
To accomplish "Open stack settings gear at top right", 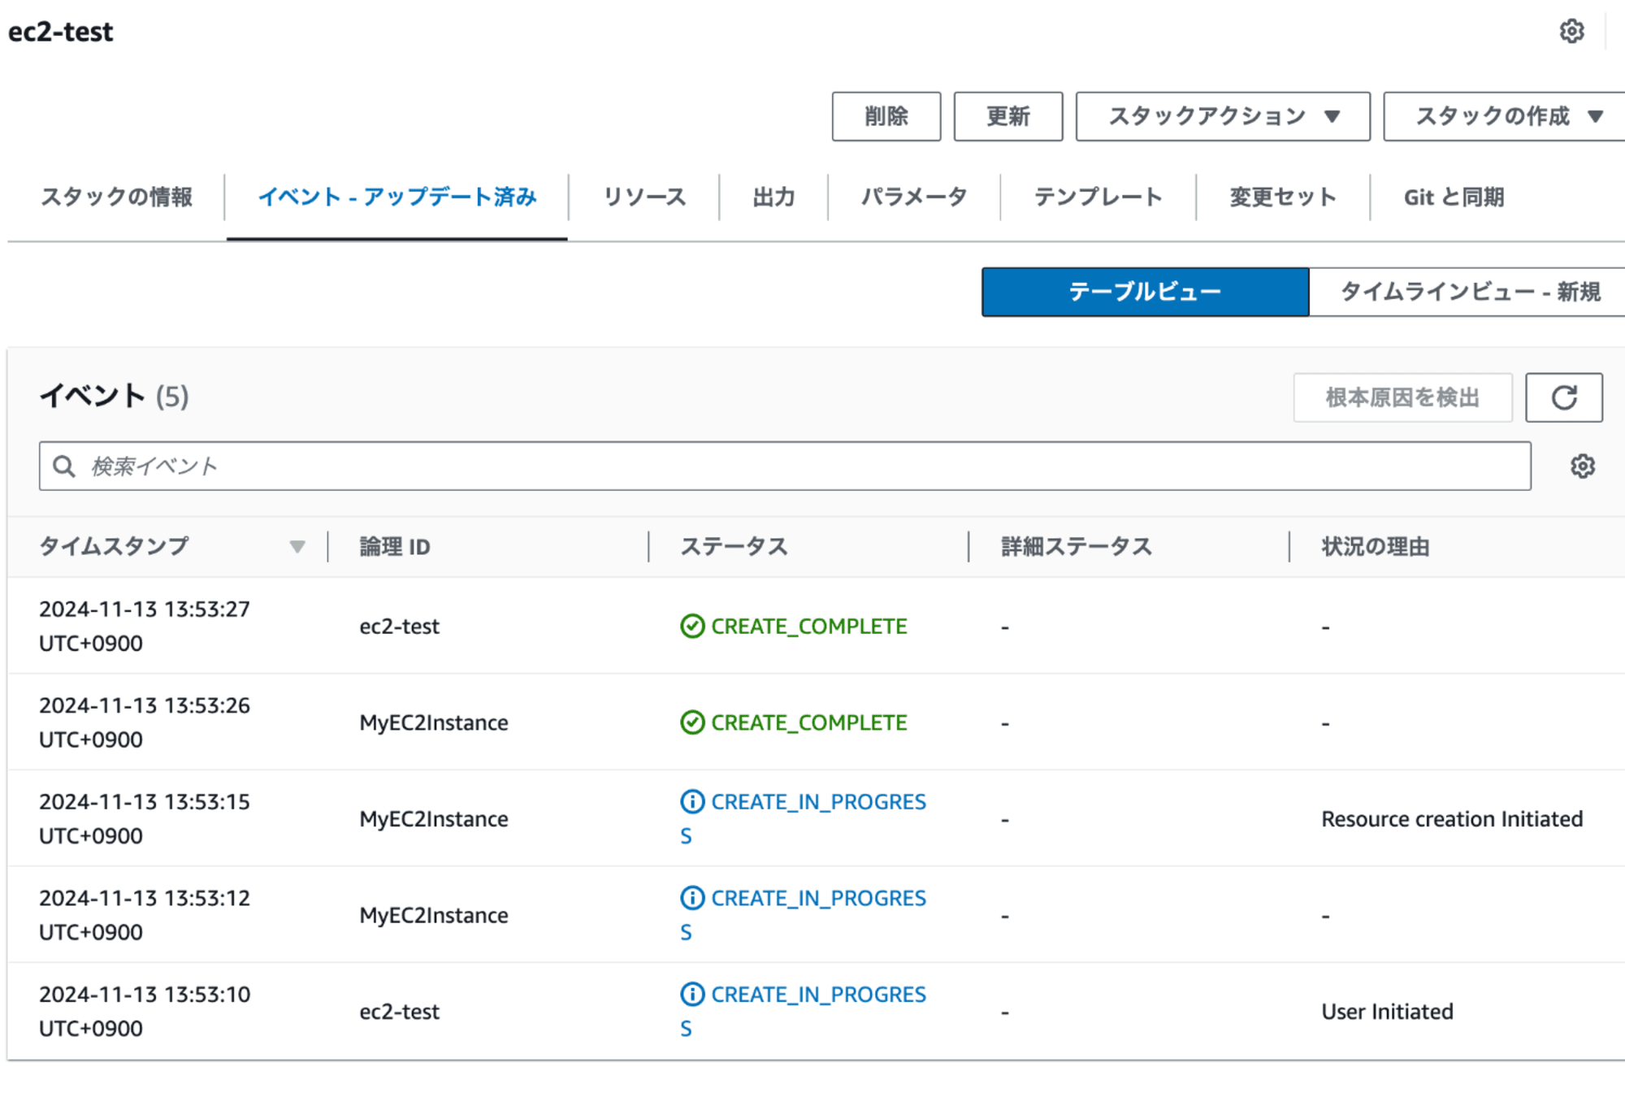I will (1571, 32).
